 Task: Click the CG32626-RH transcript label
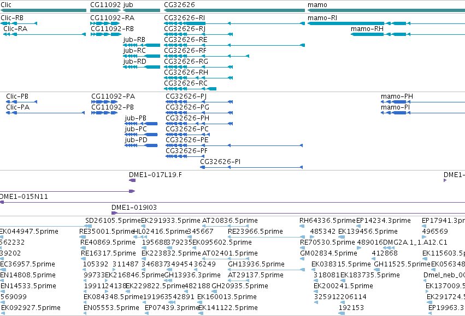coord(186,72)
